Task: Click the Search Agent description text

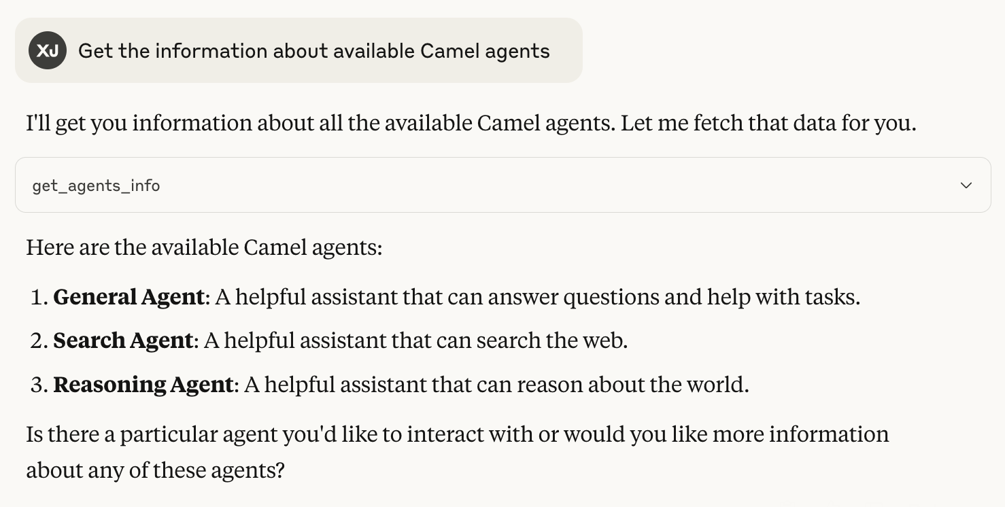Action: click(415, 340)
